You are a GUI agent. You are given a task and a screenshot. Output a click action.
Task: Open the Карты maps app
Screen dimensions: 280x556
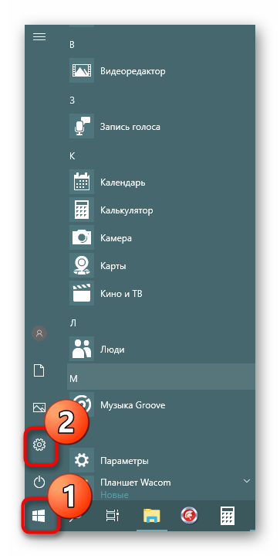tap(161, 265)
